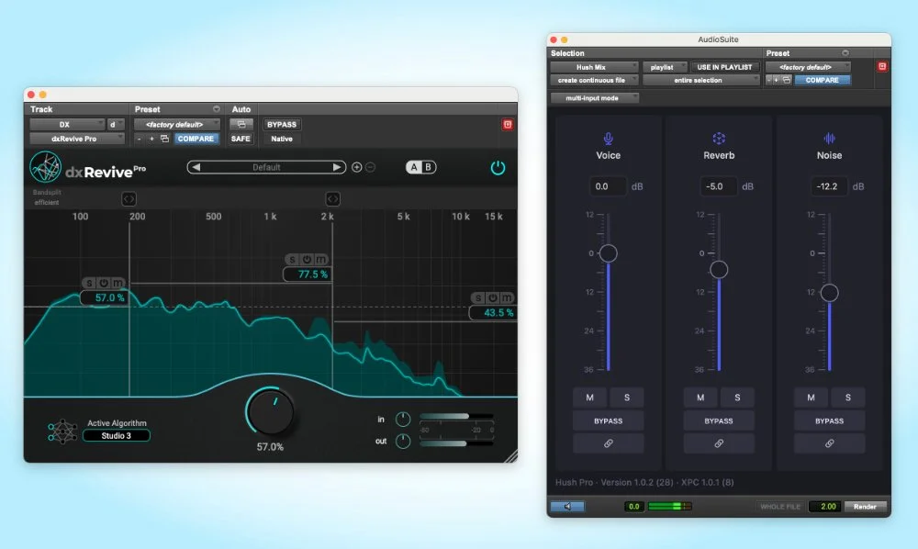Toggle the dxRevive power button
This screenshot has height=549, width=918.
pyautogui.click(x=498, y=168)
